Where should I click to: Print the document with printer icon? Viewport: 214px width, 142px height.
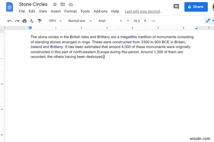coord(24,21)
